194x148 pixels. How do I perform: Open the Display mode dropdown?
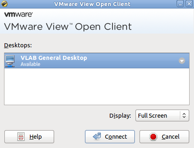[162, 116]
